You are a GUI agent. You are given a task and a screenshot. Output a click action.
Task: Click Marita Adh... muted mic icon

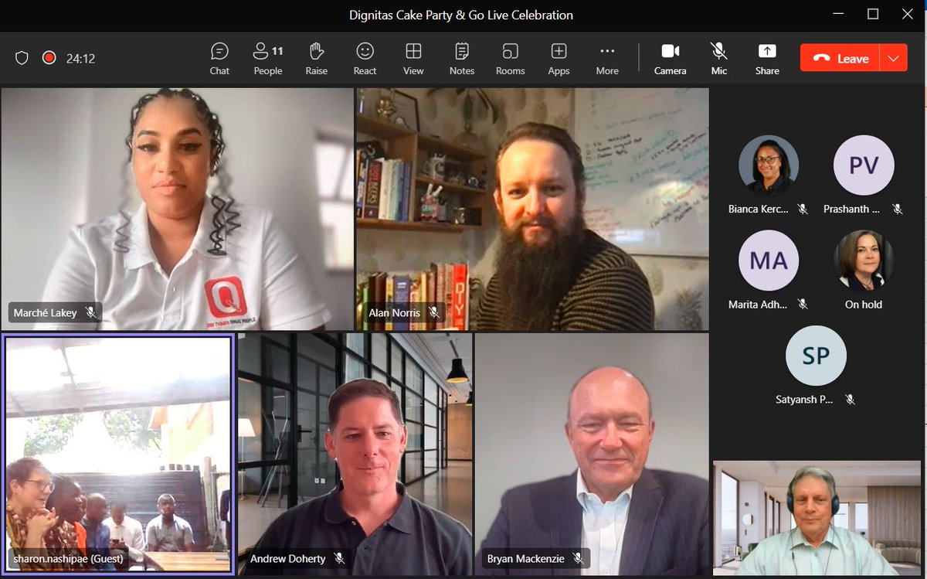(x=803, y=305)
